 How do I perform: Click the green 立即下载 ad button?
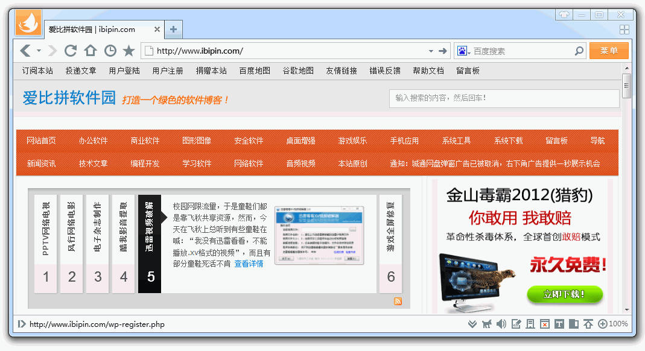pyautogui.click(x=564, y=294)
